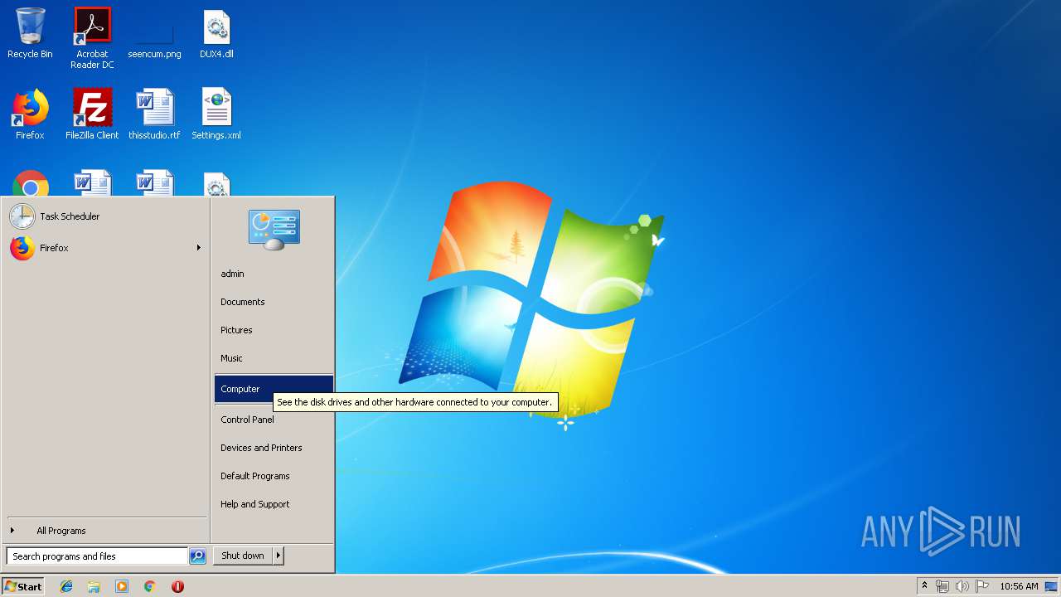The width and height of the screenshot is (1061, 597).
Task: Click the red Opera taskbar icon
Action: tap(177, 586)
